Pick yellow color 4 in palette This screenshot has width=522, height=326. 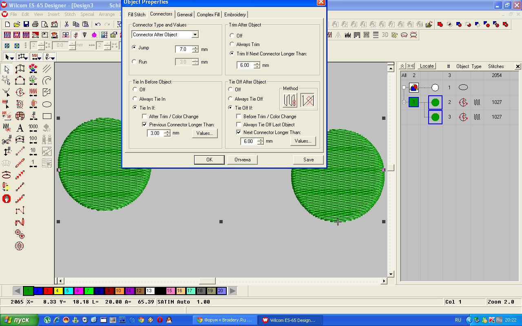click(x=57, y=291)
